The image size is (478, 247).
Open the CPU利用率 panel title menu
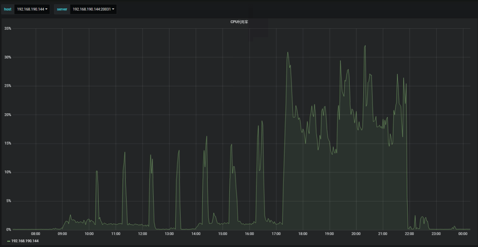pos(239,22)
